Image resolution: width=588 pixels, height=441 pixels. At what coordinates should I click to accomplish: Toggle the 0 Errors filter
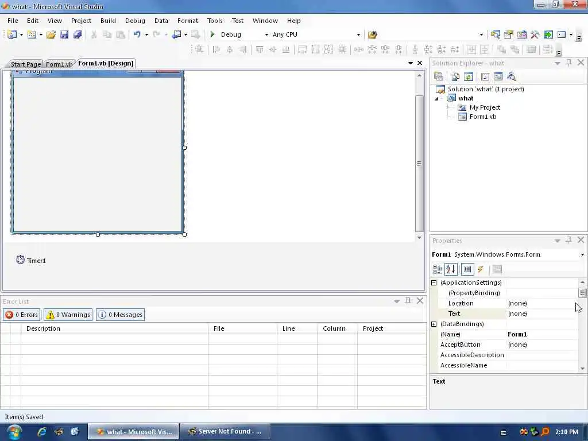[22, 315]
